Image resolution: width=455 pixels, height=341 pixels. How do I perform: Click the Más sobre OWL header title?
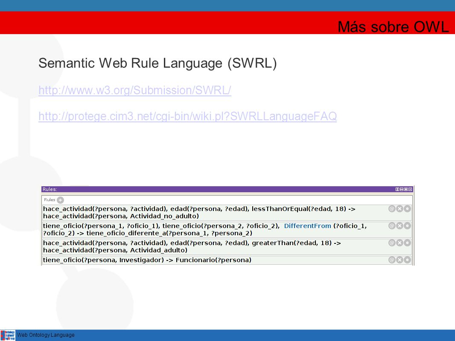coord(393,27)
